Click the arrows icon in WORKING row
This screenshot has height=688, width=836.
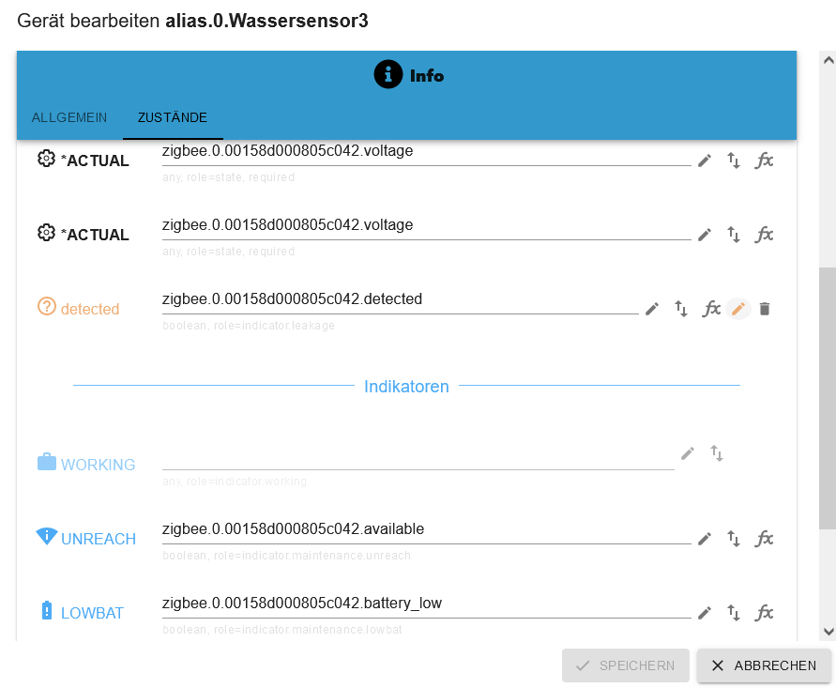(717, 454)
